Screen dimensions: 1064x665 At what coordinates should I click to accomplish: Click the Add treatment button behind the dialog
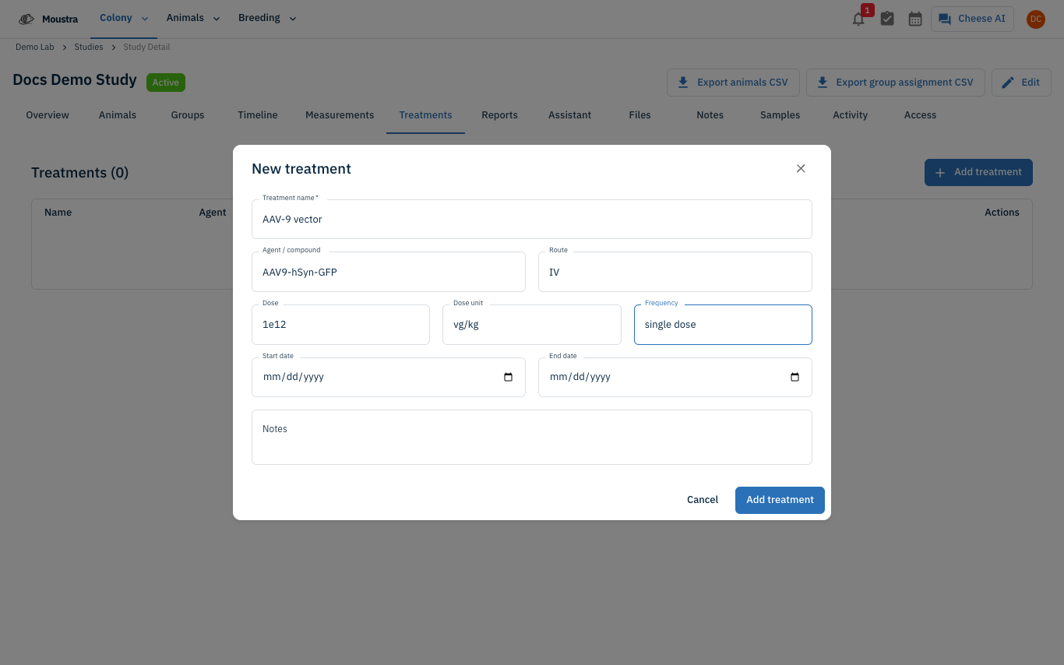coord(978,173)
